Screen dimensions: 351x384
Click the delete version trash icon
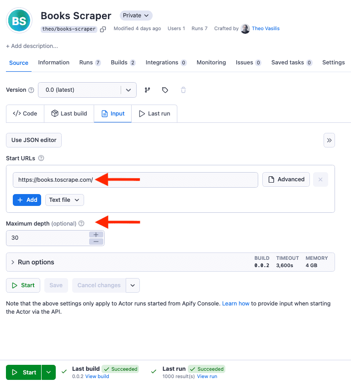183,90
